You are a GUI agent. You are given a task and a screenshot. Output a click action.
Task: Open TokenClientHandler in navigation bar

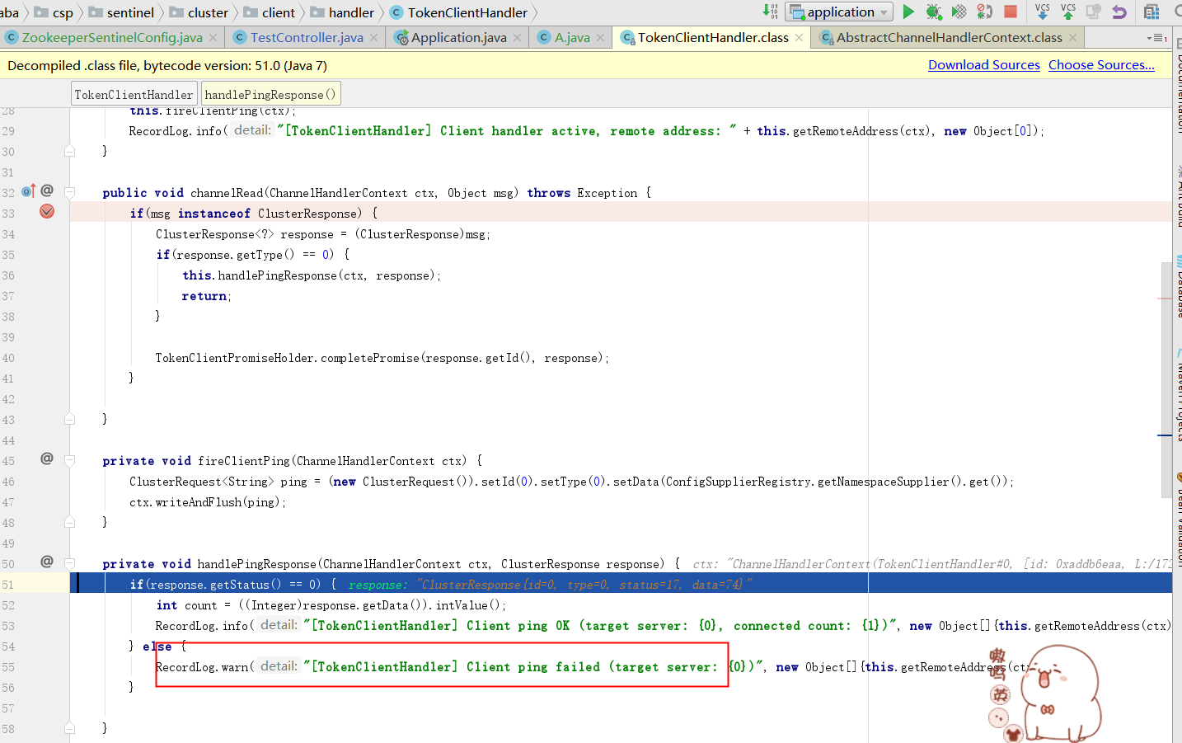(459, 12)
